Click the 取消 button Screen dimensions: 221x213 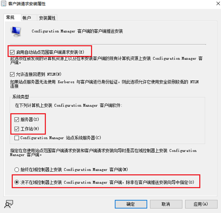[x=166, y=204]
